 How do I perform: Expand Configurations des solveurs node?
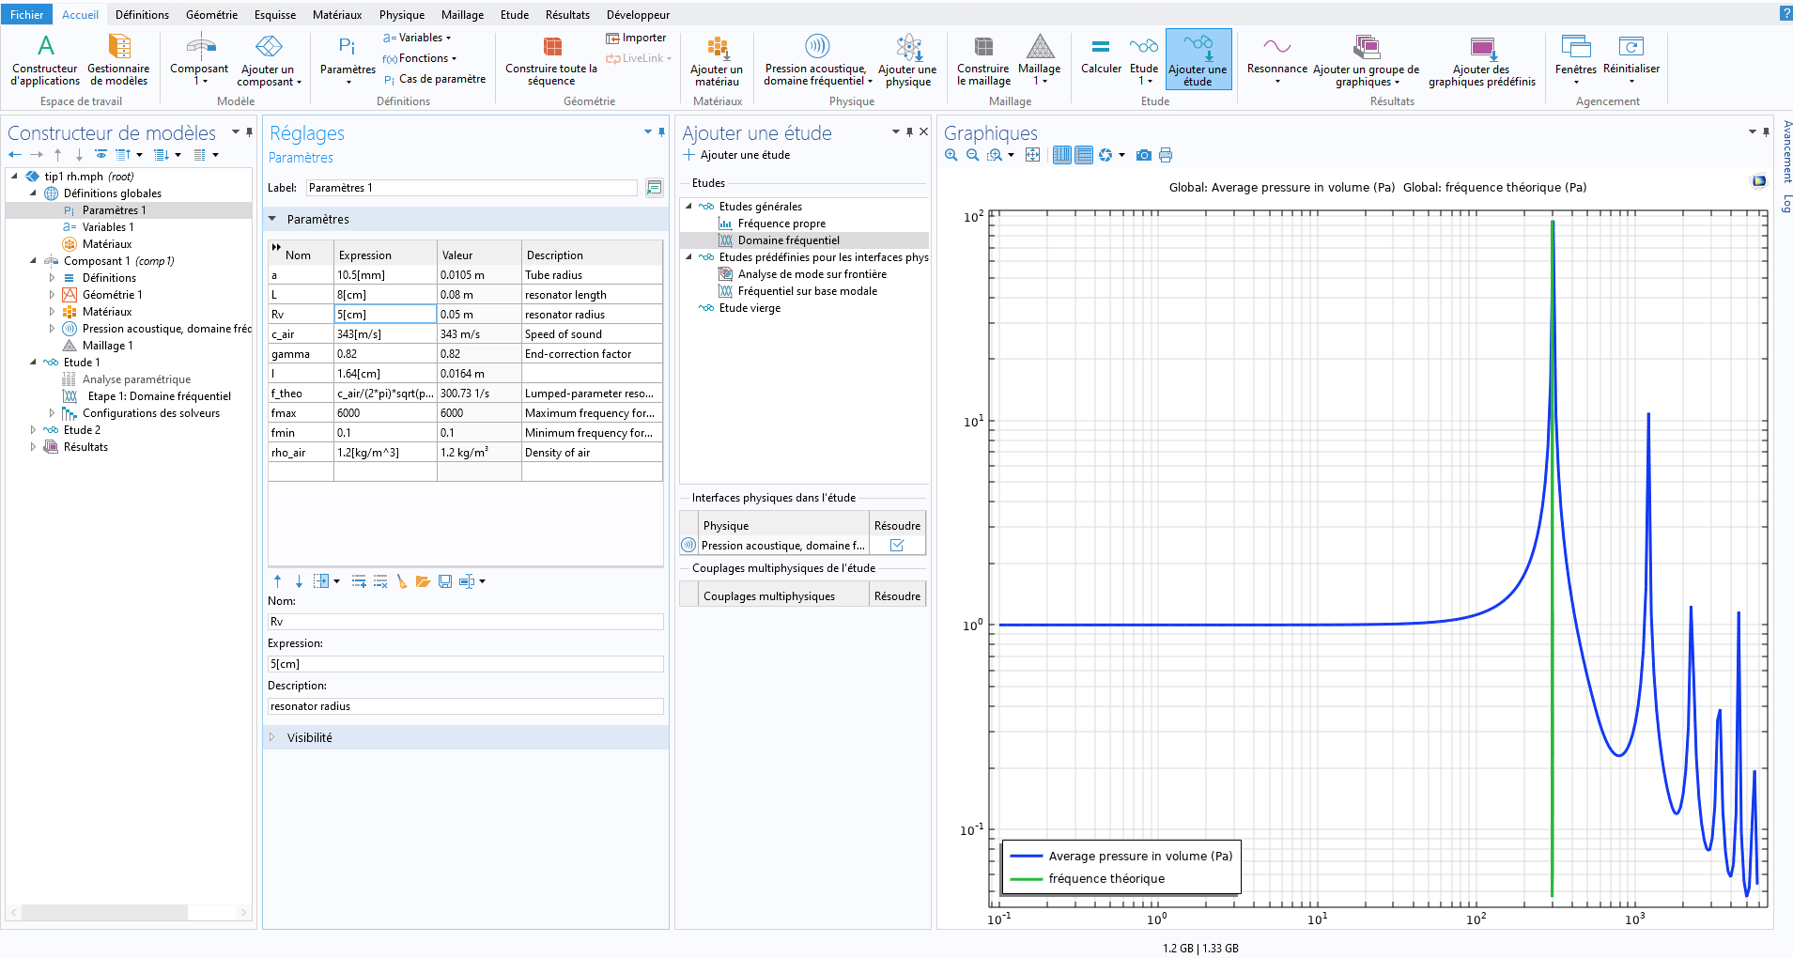(52, 413)
